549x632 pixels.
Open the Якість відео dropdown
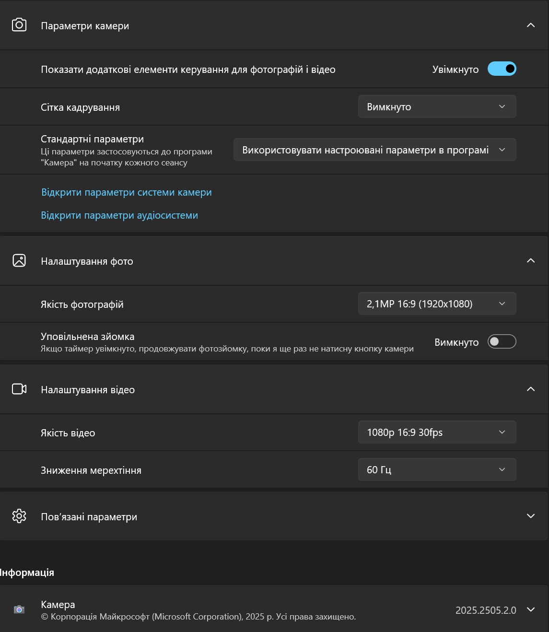437,432
